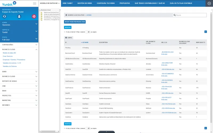213x133 pixels.
Task: Expand the bottom pull-up handle
Action: [106, 132]
